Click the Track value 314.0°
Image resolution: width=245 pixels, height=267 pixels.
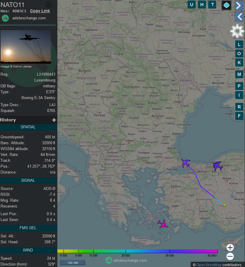pyautogui.click(x=50, y=160)
